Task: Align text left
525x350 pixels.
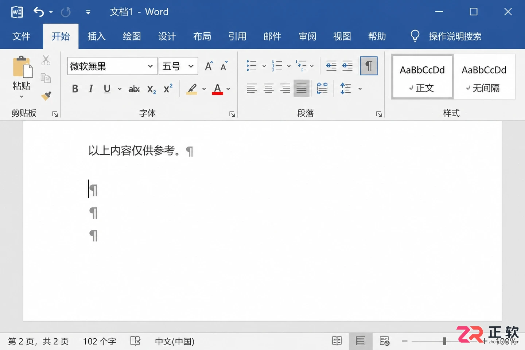Action: (x=252, y=89)
